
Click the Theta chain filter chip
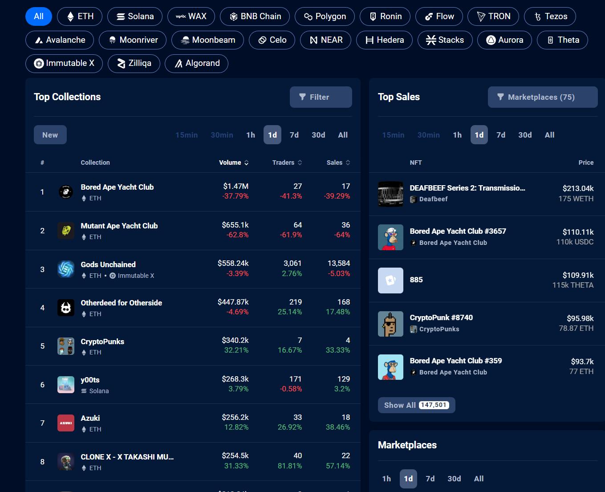pyautogui.click(x=562, y=40)
